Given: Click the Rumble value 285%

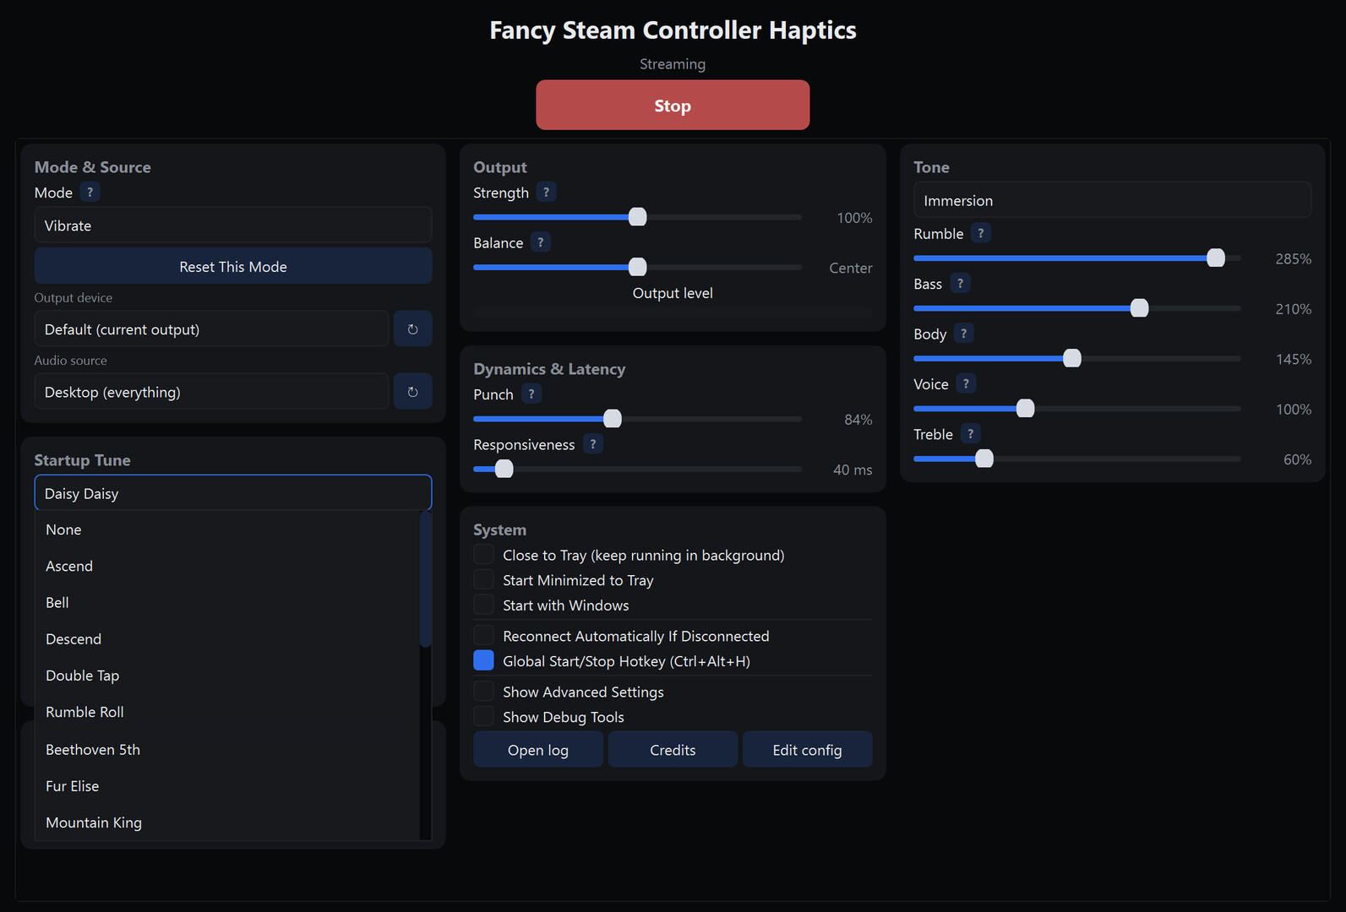Looking at the screenshot, I should [1293, 258].
